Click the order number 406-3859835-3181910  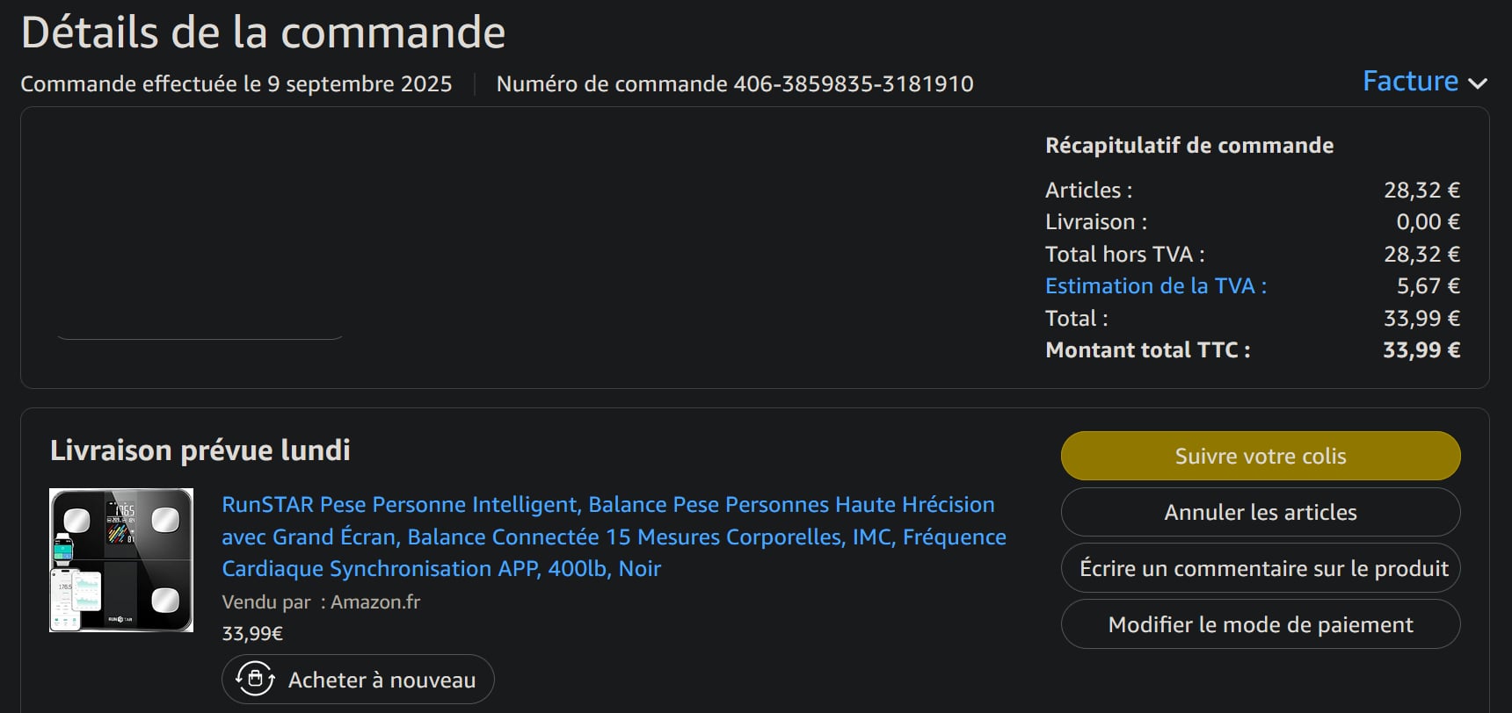click(x=853, y=84)
